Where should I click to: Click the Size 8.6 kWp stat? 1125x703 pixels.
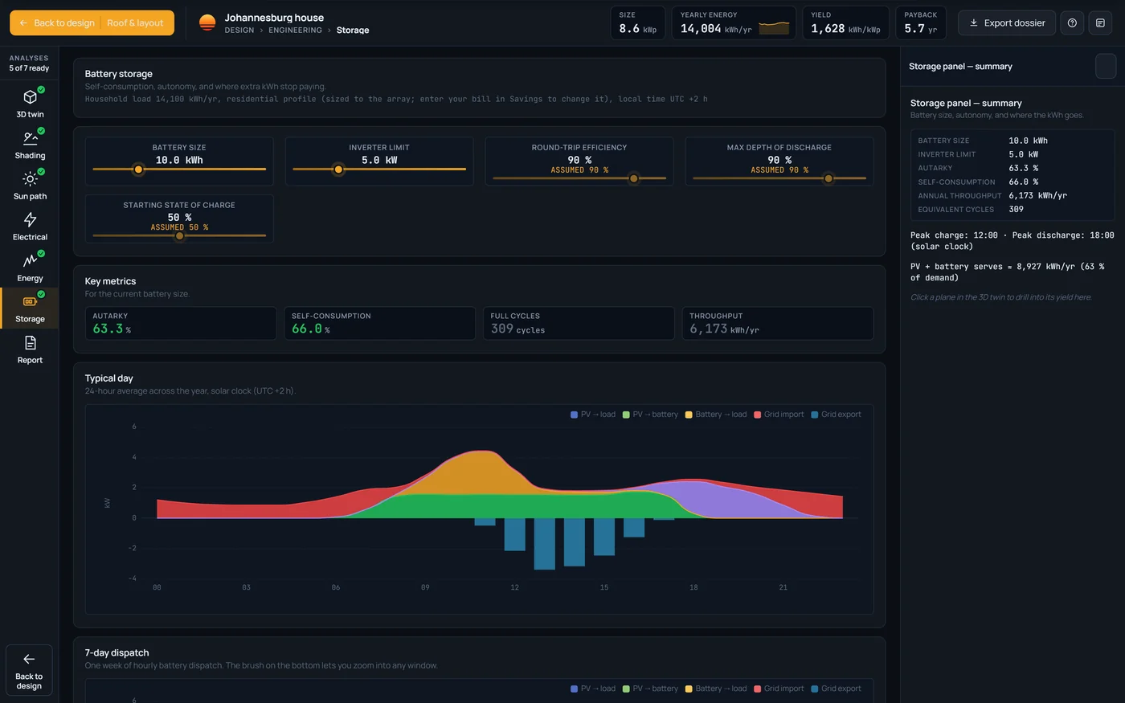[638, 22]
